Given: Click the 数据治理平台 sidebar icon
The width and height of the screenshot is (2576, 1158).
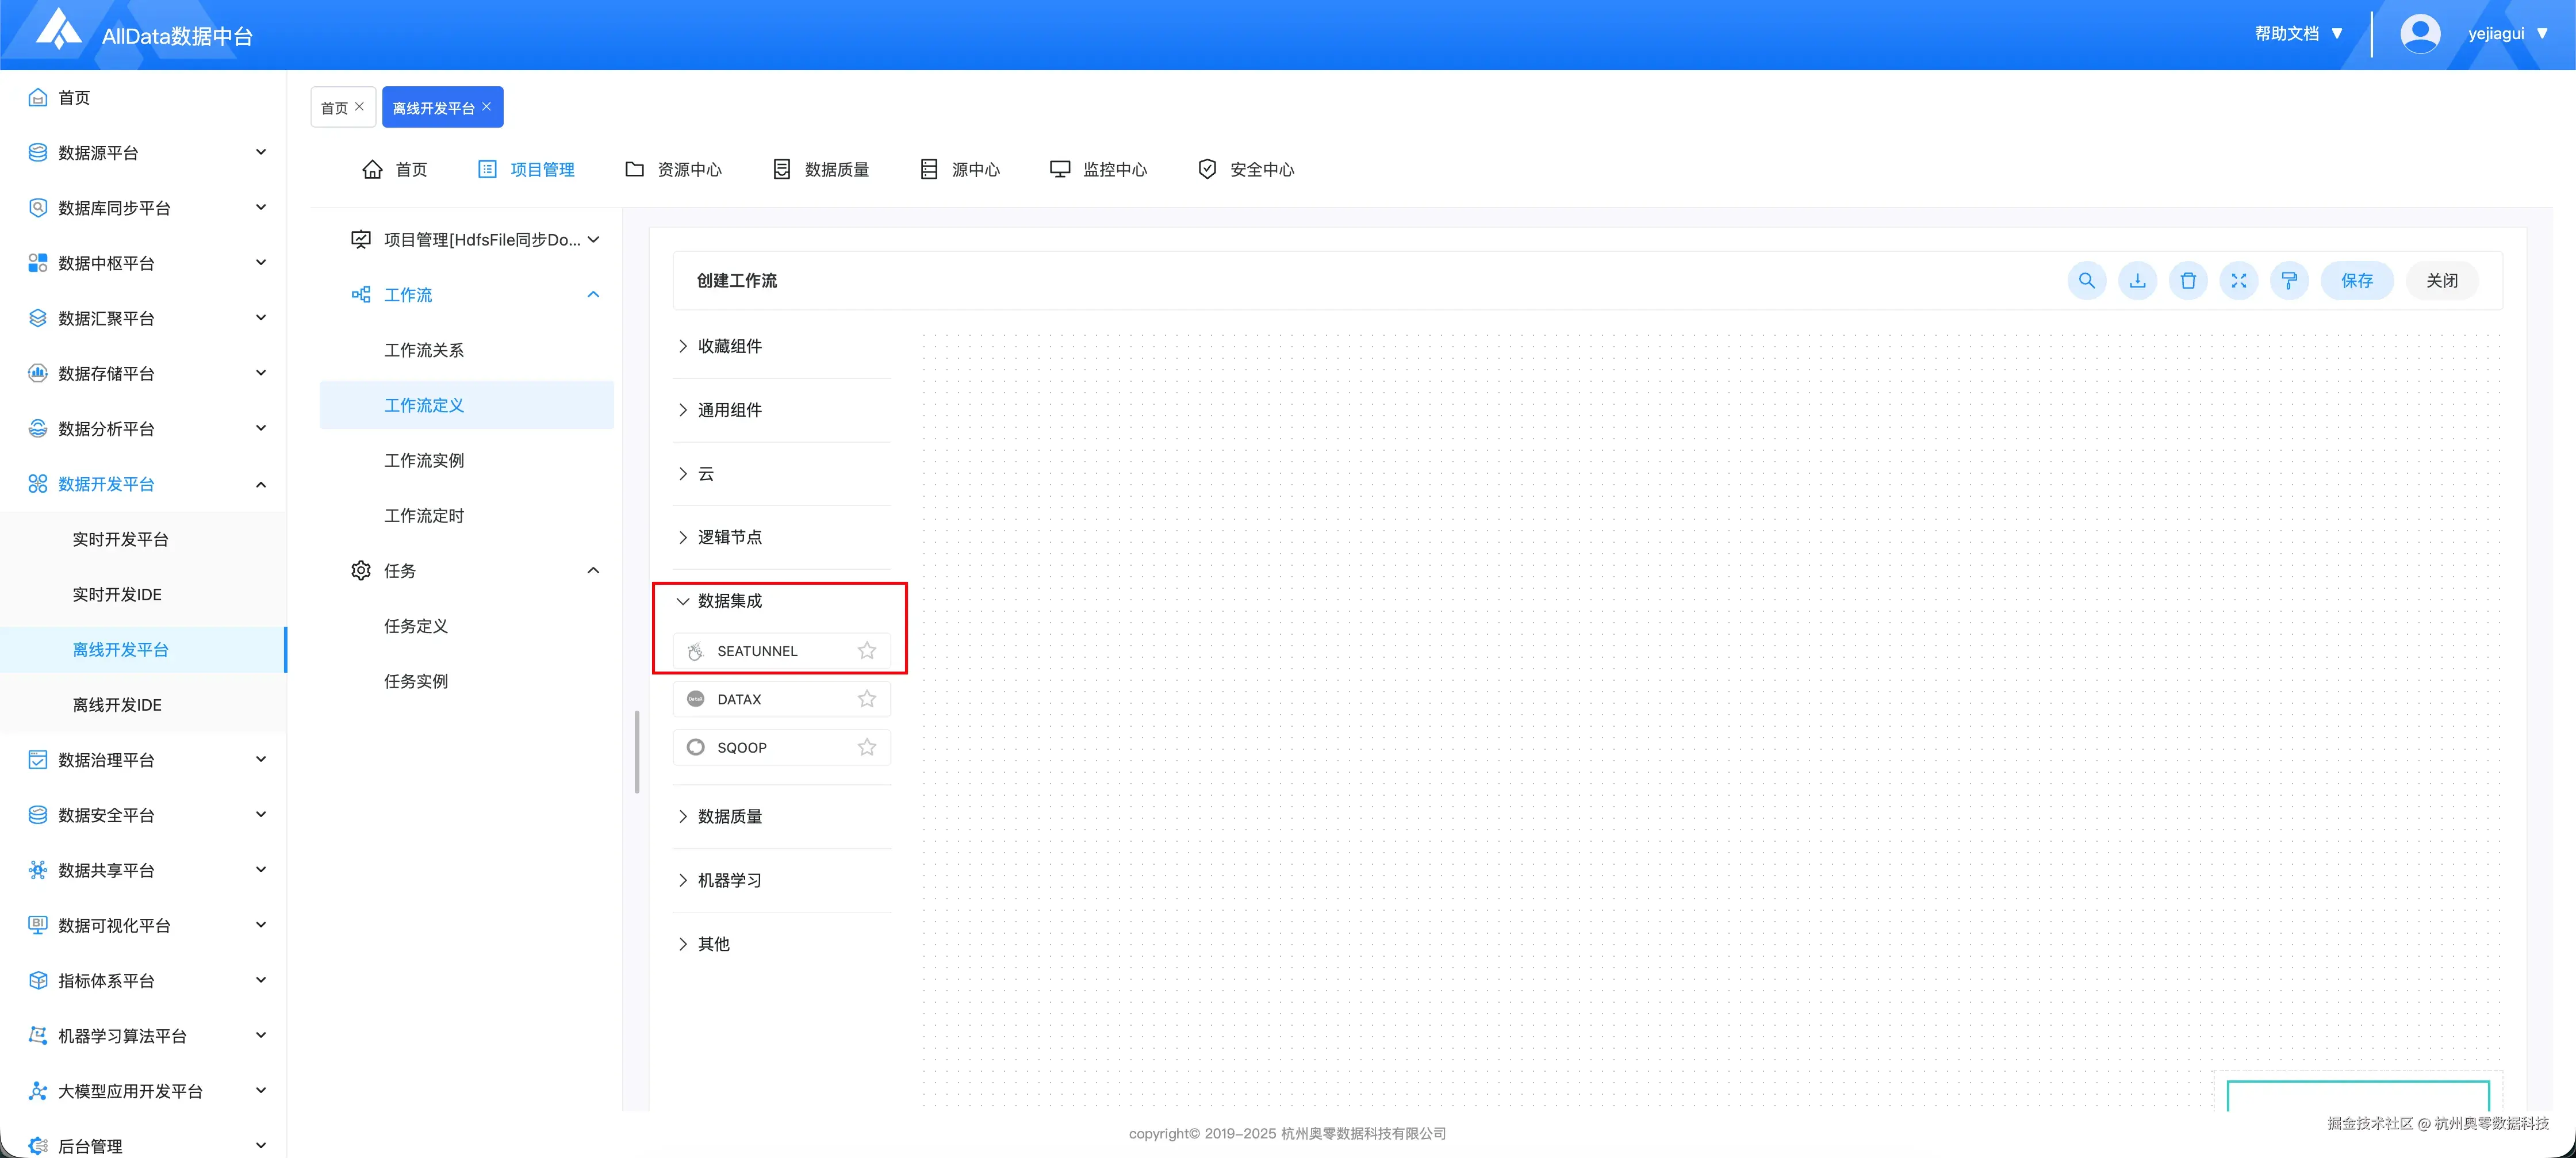Looking at the screenshot, I should click(x=38, y=760).
